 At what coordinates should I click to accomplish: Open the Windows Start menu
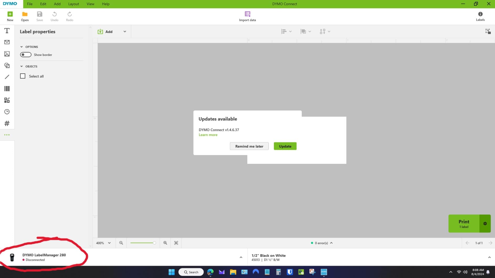coord(172,272)
